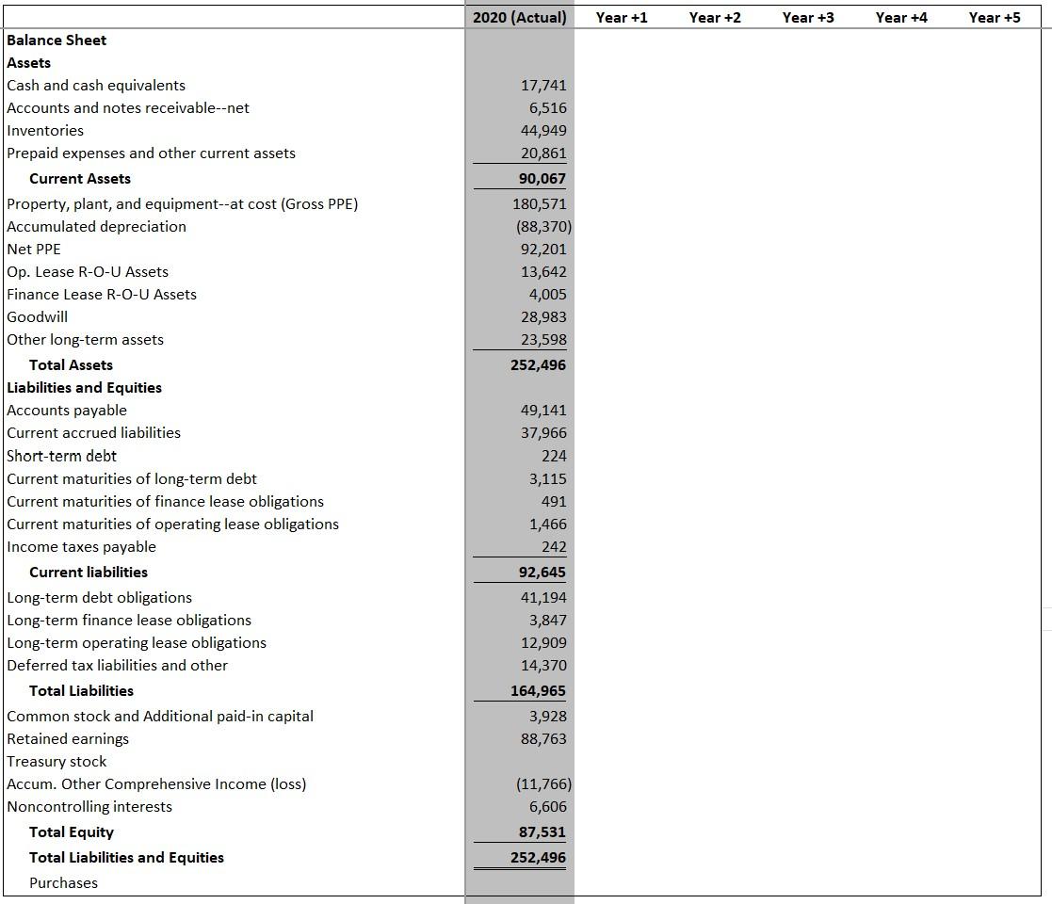Viewport: 1052px width, 904px height.
Task: Select the Goodwill row label
Action: [37, 316]
